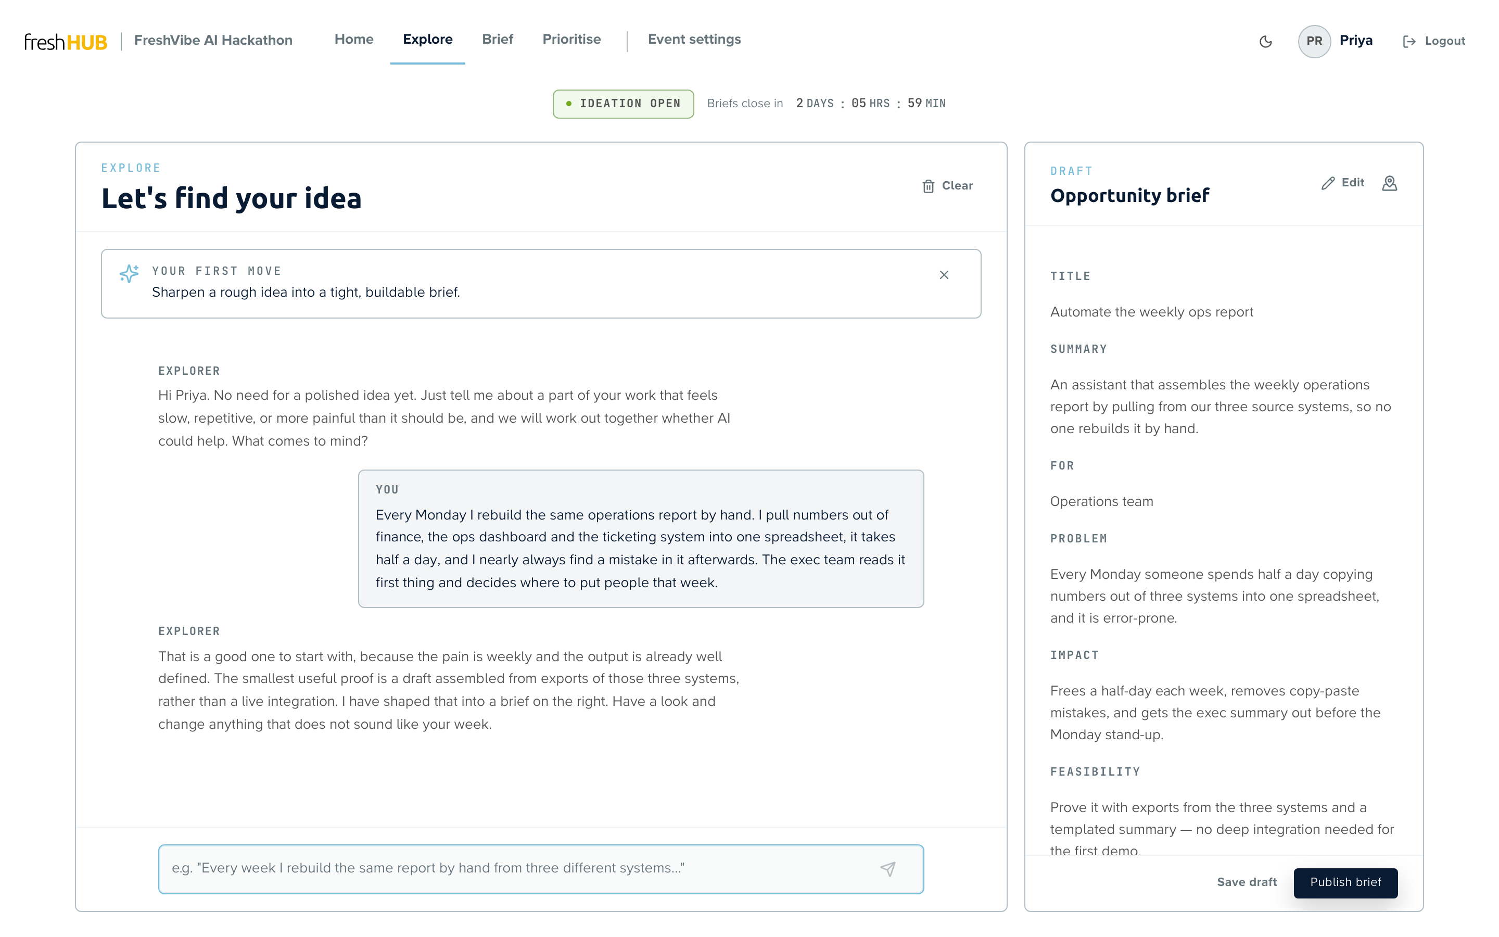Click 'Sharpen a rough idea' banner text
Screen dimensions: 1499x937
point(306,292)
